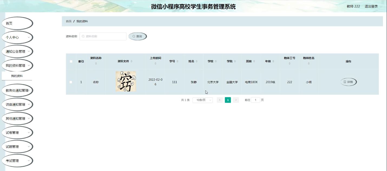Toggle the select-all checkbox in the table header

coord(71,61)
